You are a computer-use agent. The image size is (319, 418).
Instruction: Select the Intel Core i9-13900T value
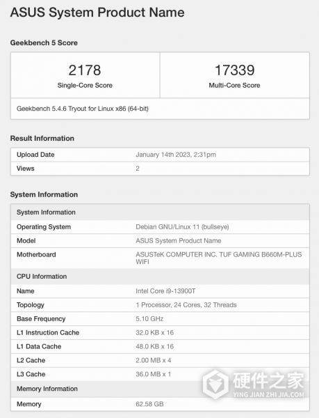(165, 291)
